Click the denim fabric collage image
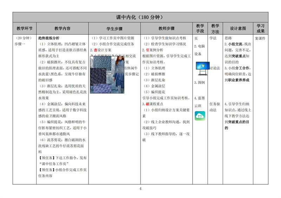This screenshot has height=198, width=281. pyautogui.click(x=107, y=75)
